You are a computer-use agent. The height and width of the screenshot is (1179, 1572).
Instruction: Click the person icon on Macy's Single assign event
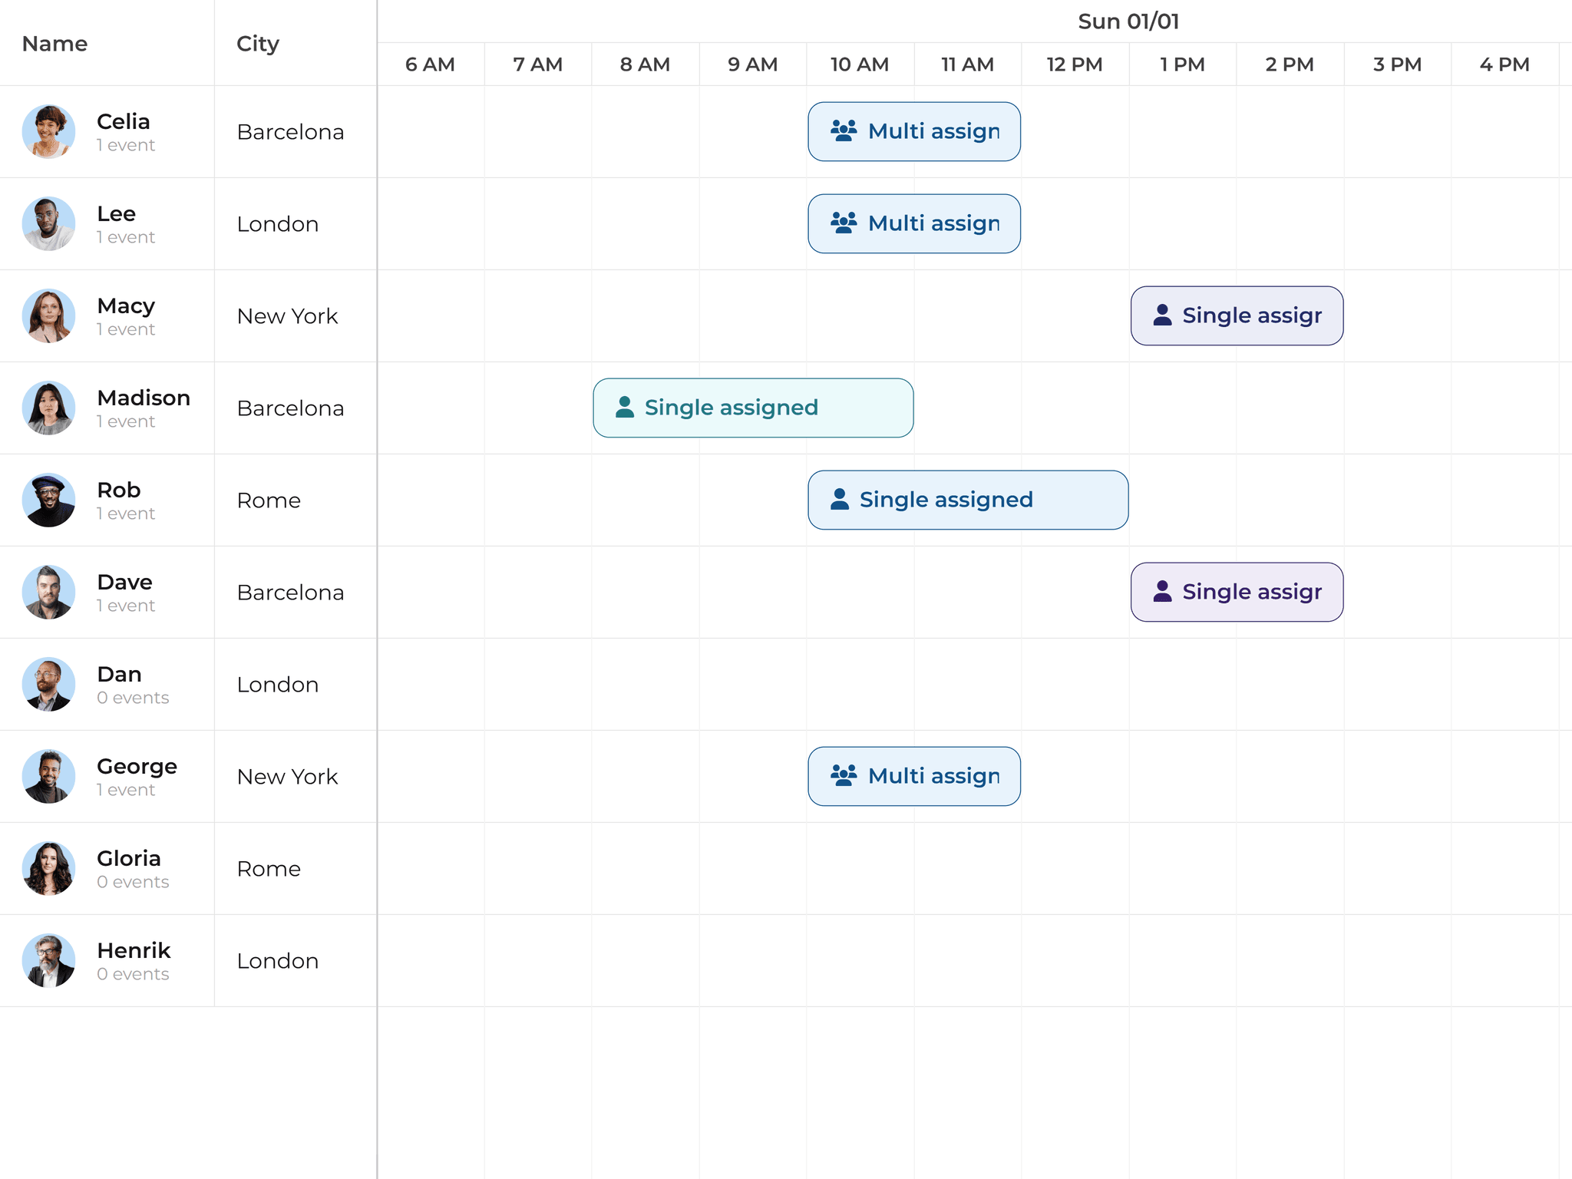click(1163, 315)
